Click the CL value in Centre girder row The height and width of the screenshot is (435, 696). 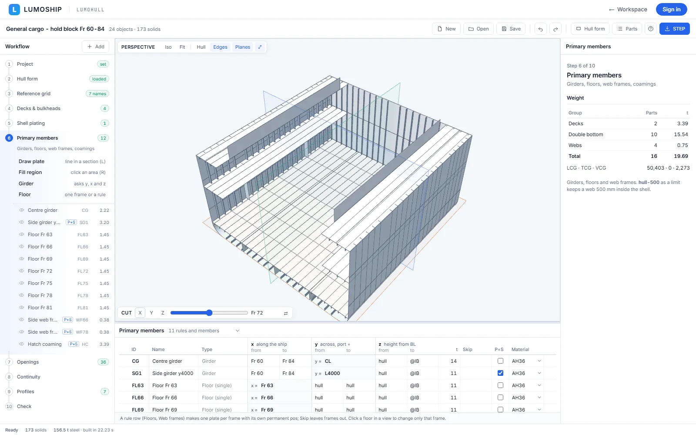tap(328, 361)
